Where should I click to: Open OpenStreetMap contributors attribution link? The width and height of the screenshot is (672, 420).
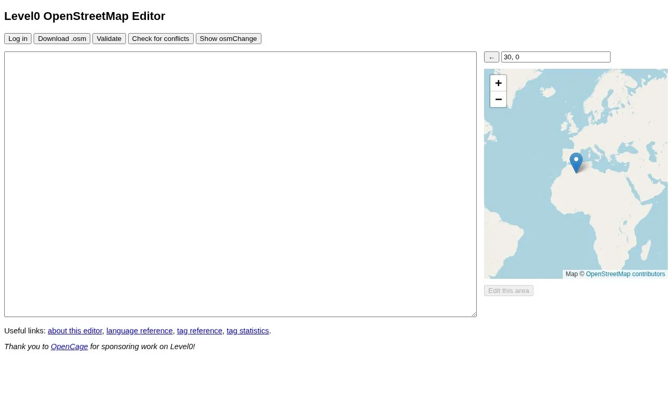click(x=625, y=274)
